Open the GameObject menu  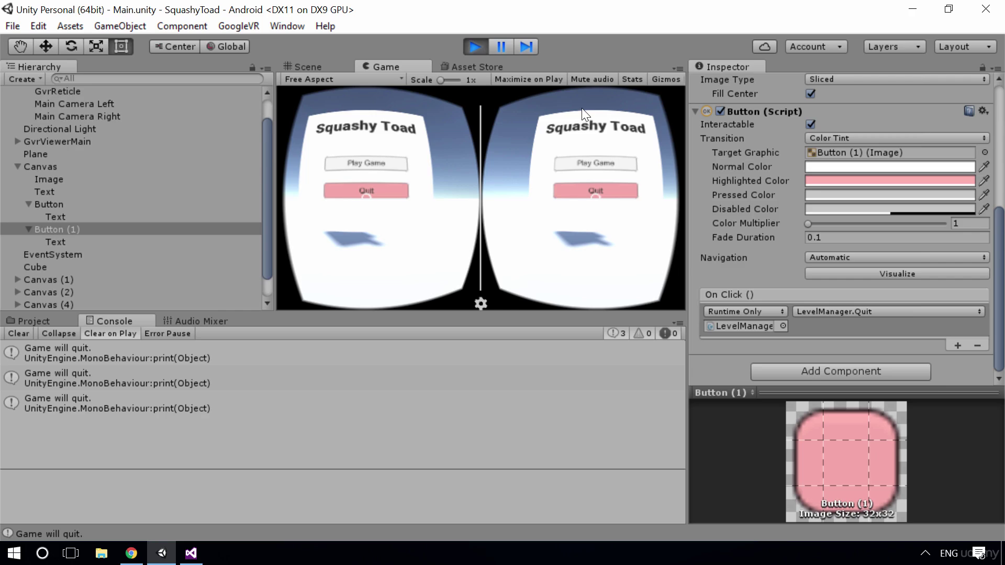pos(120,26)
